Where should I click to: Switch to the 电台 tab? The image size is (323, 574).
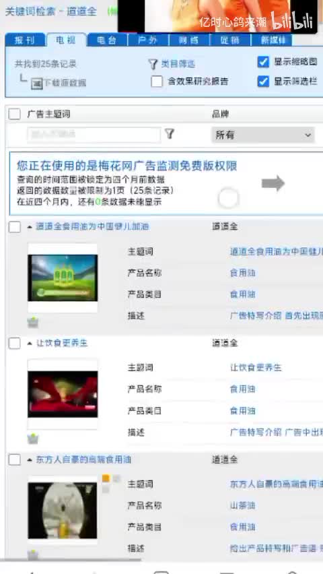pos(107,40)
